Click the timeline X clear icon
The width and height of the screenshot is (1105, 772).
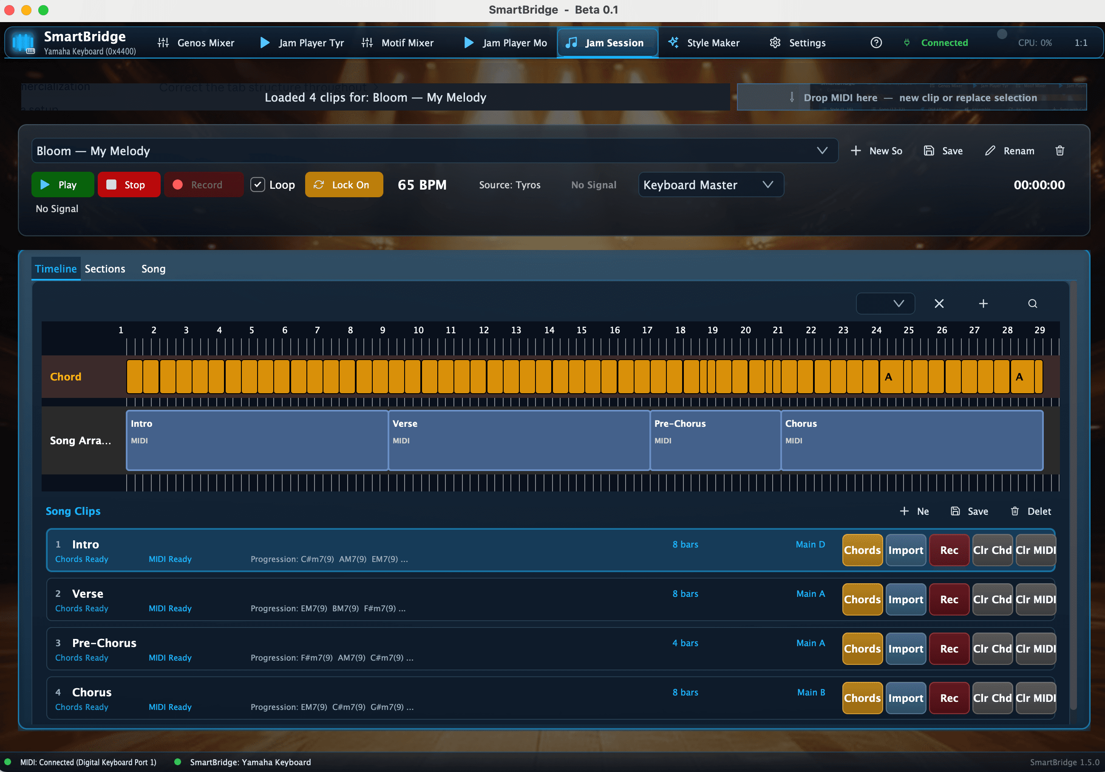point(939,303)
